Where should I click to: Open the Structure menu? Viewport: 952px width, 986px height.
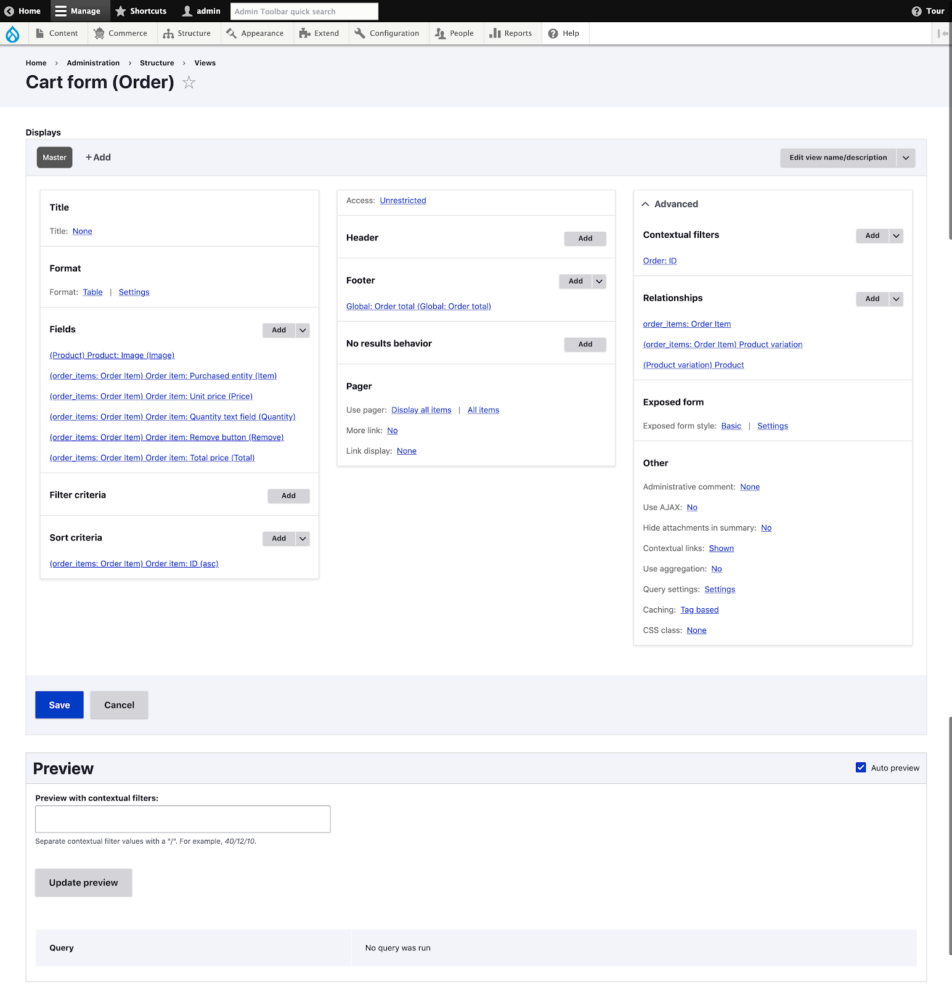(187, 33)
